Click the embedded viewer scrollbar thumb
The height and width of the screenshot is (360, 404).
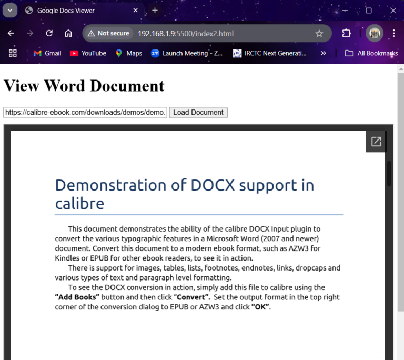pos(389,173)
